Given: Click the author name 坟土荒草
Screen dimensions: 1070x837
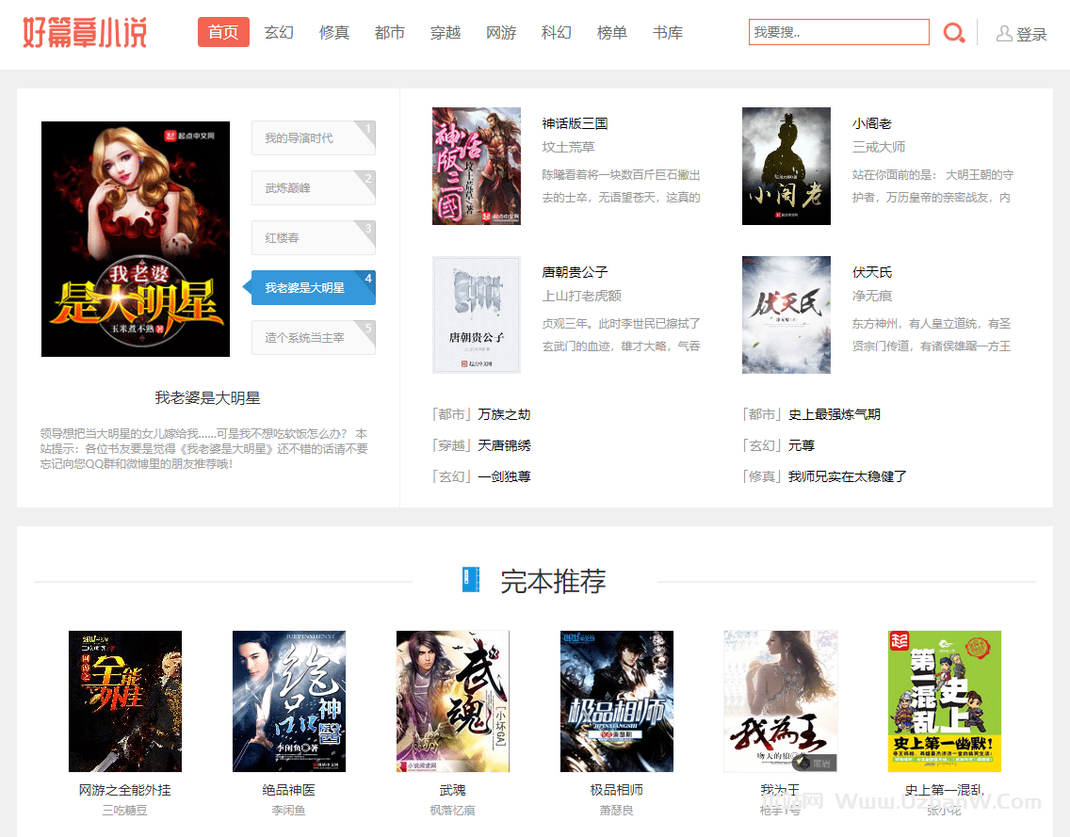Looking at the screenshot, I should (x=569, y=147).
